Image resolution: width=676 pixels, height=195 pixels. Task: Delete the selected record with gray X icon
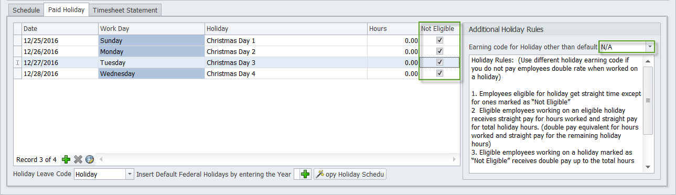[78, 159]
